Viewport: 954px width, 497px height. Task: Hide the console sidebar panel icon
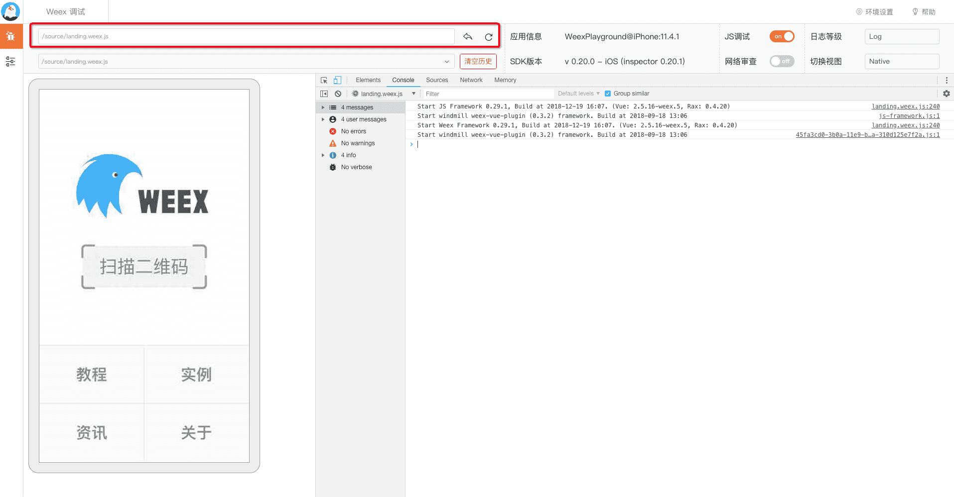click(324, 94)
